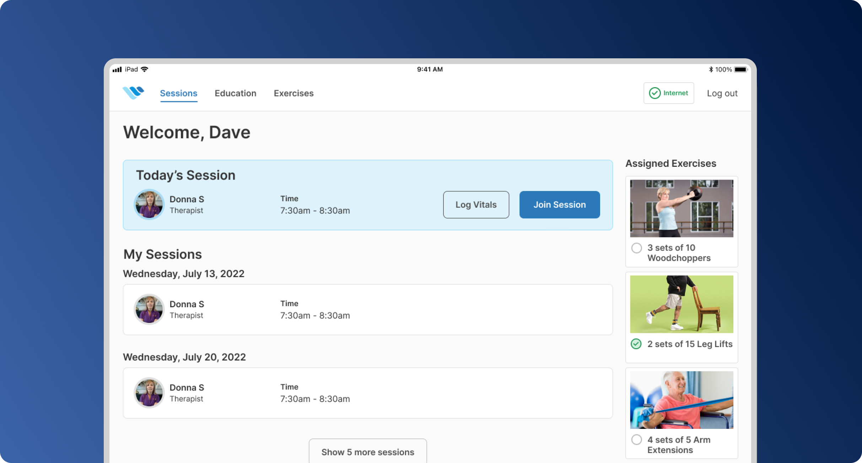Mark the Woodchoppers exercise as complete
This screenshot has height=463, width=862.
[x=636, y=248]
